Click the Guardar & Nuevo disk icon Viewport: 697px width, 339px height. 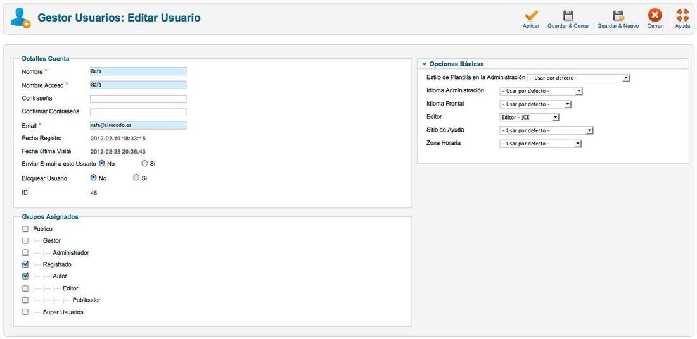(x=618, y=16)
